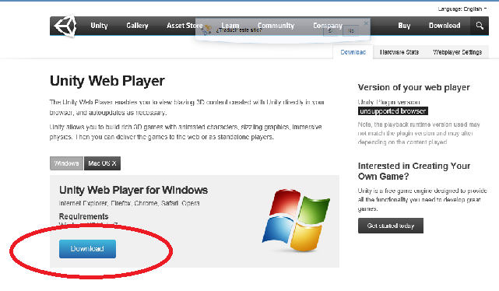Click the Requirements label
This screenshot has height=291, width=499.
[x=84, y=216]
